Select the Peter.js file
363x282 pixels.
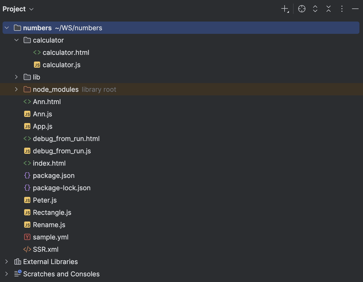click(45, 200)
